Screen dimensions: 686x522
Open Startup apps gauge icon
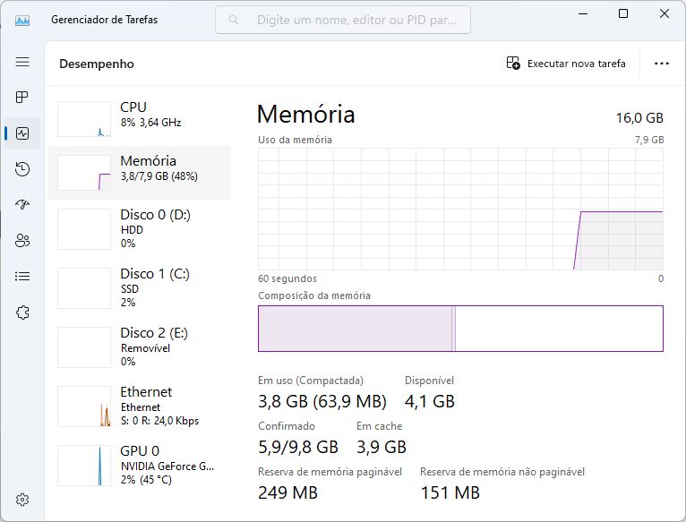point(22,205)
